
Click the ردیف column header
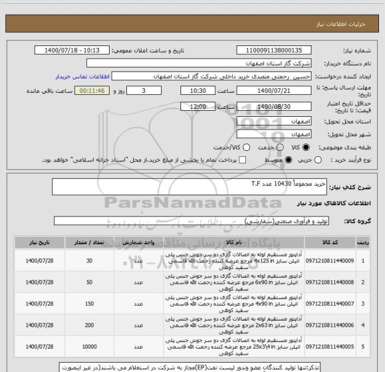pos(363,242)
